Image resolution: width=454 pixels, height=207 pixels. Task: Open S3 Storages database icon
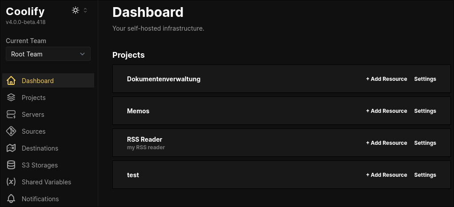pyautogui.click(x=11, y=165)
